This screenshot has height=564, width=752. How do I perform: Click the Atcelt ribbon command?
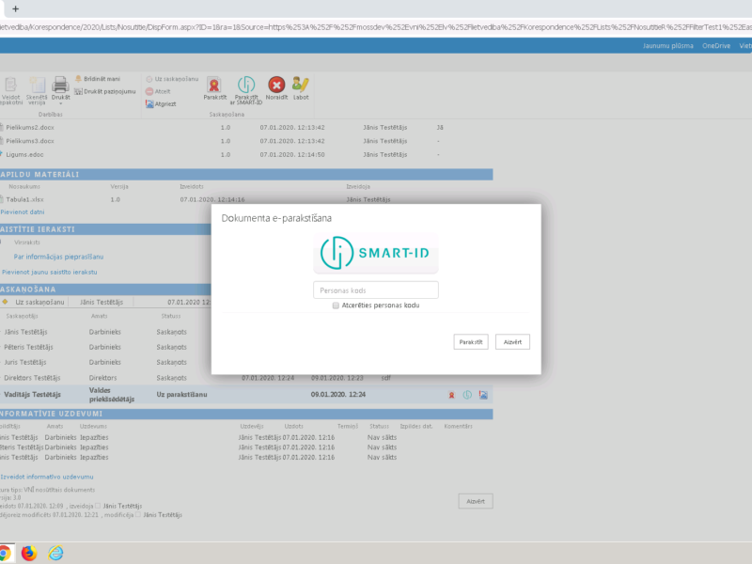coord(158,91)
